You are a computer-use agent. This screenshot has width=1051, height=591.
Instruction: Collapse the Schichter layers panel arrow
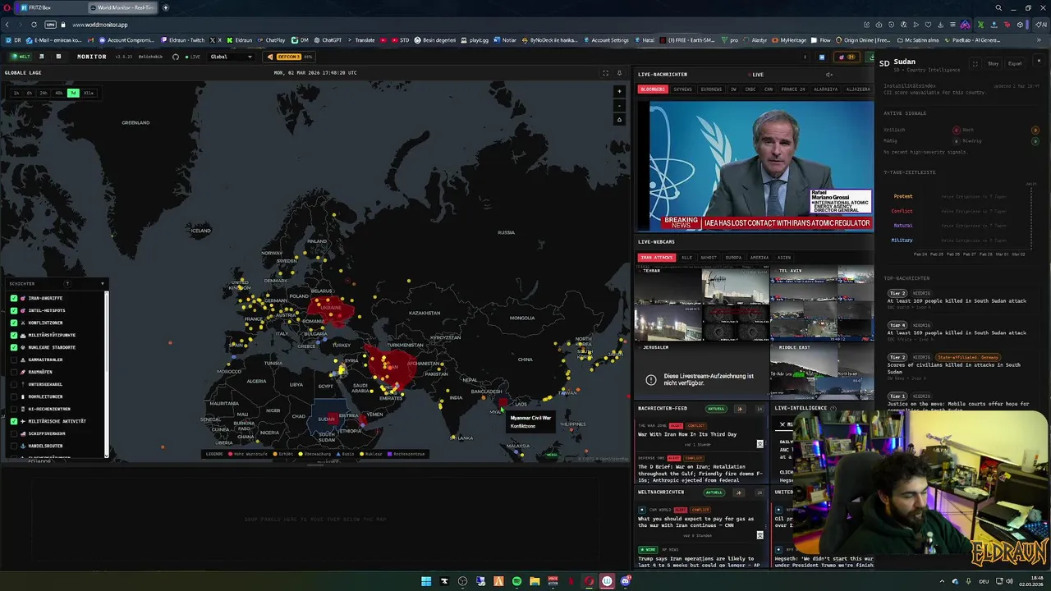103,283
